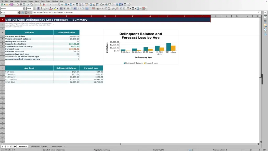The image size is (268, 151).
Task: Click the Format as Percent icon
Action: point(103,8)
